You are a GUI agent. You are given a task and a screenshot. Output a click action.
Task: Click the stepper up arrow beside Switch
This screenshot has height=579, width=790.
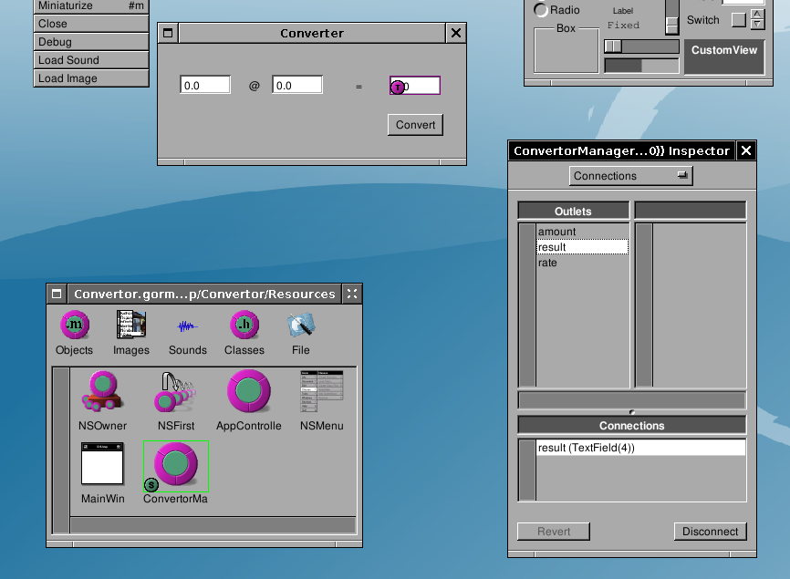tap(757, 15)
